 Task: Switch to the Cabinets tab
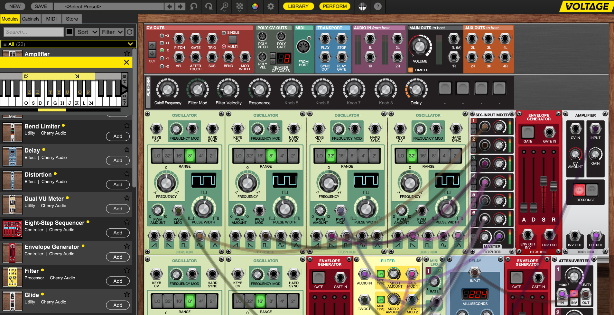tap(31, 19)
